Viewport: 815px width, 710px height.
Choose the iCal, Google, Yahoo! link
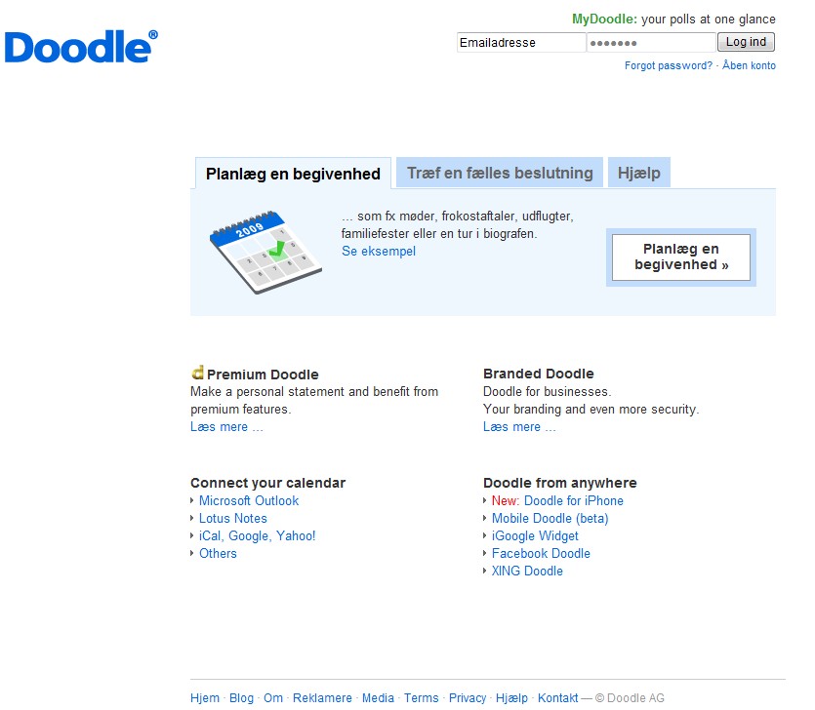[x=258, y=536]
